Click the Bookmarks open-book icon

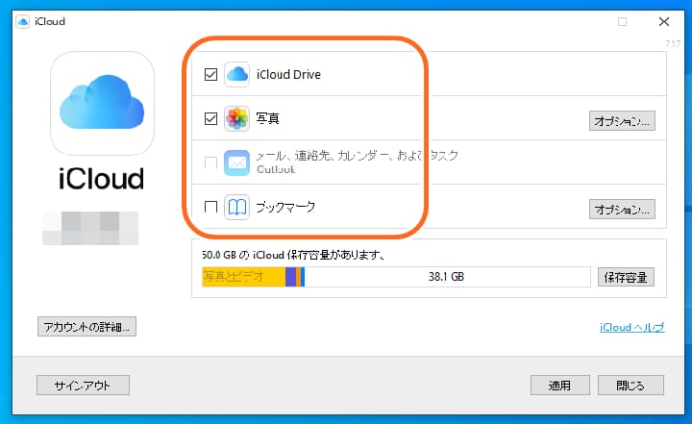237,207
